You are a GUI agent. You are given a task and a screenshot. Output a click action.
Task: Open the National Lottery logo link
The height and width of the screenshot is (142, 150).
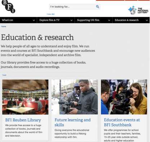tap(138, 10)
